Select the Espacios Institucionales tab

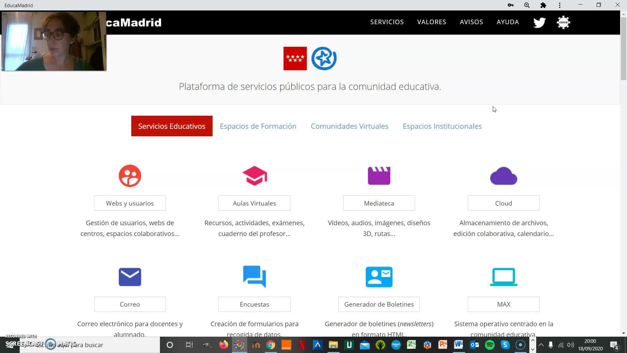[442, 126]
